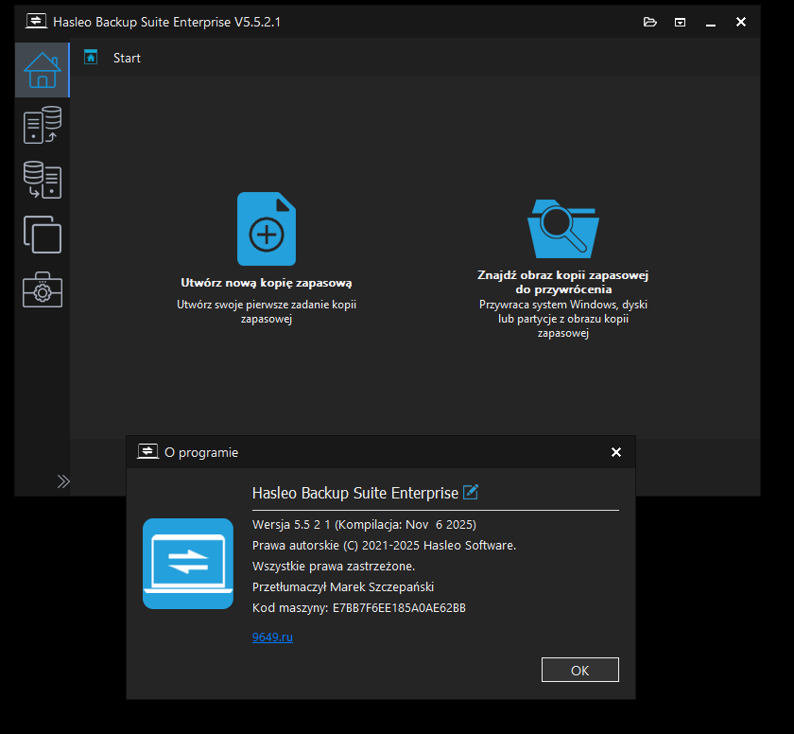The width and height of the screenshot is (794, 734).
Task: Click 'Przetłumaczył Marek Szczepański' text
Action: tap(343, 587)
